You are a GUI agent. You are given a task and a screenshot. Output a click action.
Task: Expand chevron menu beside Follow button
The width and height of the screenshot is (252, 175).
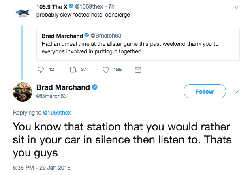coord(236,92)
